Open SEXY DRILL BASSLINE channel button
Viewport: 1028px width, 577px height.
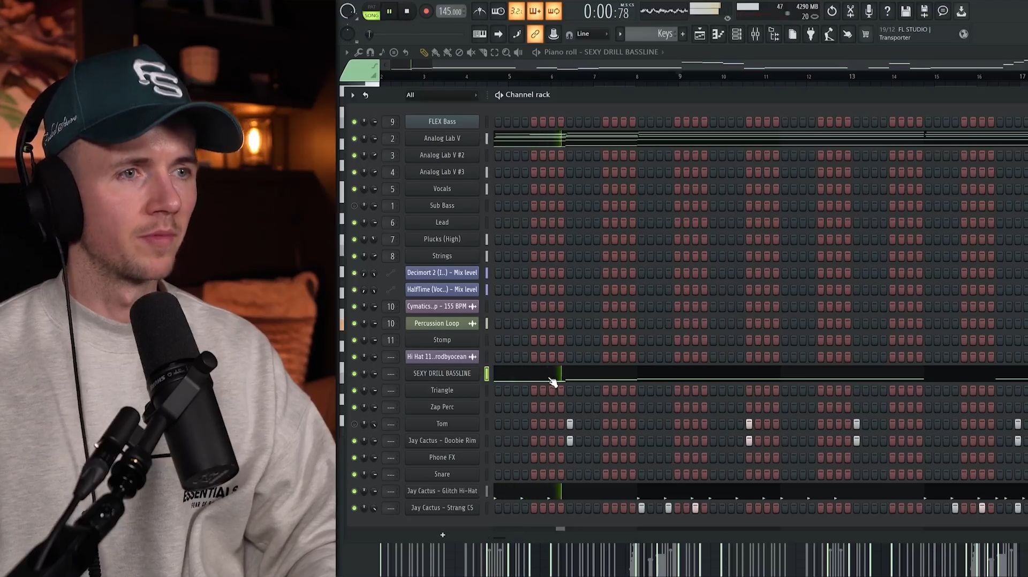[442, 374]
